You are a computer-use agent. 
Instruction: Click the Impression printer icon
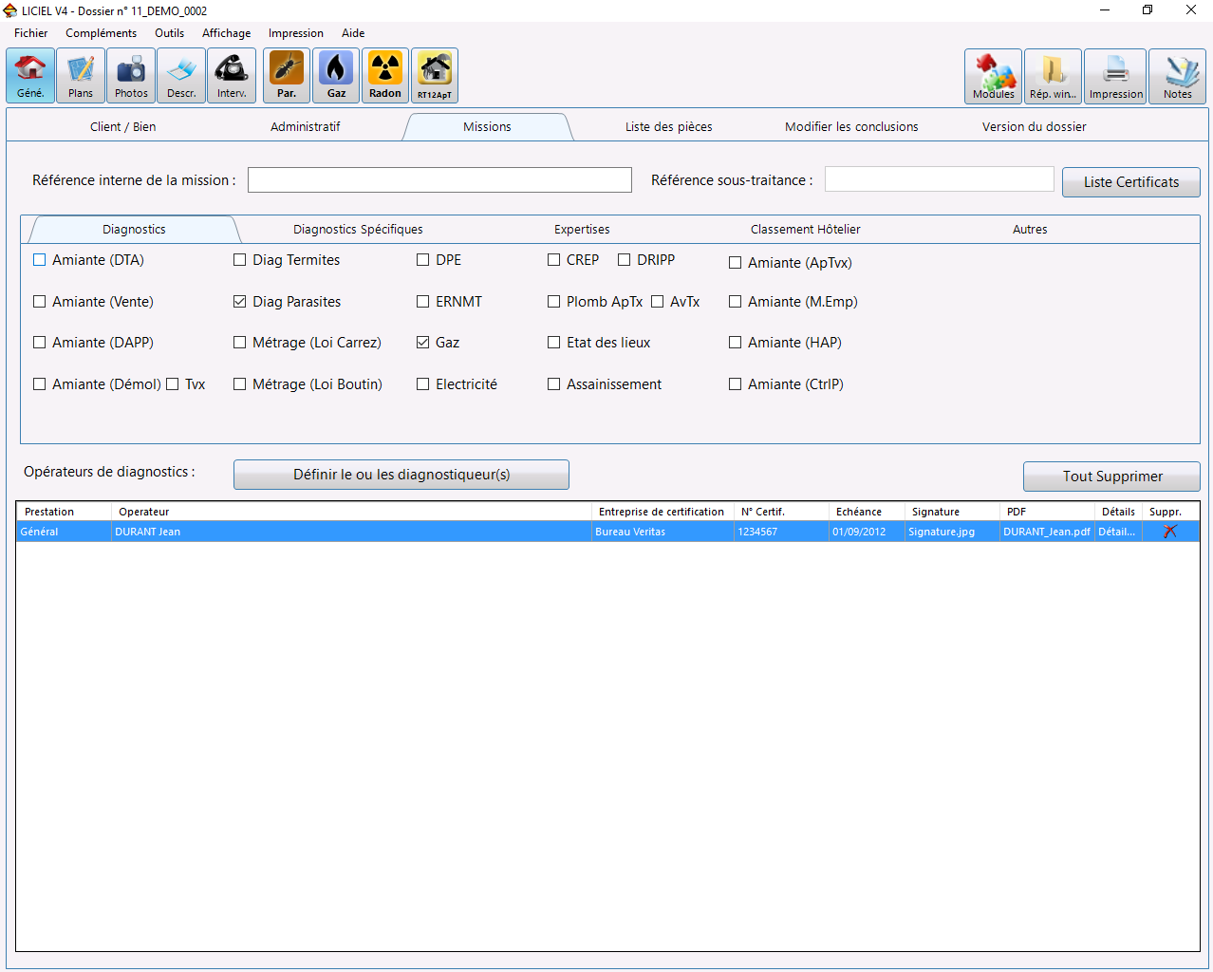coord(1115,76)
